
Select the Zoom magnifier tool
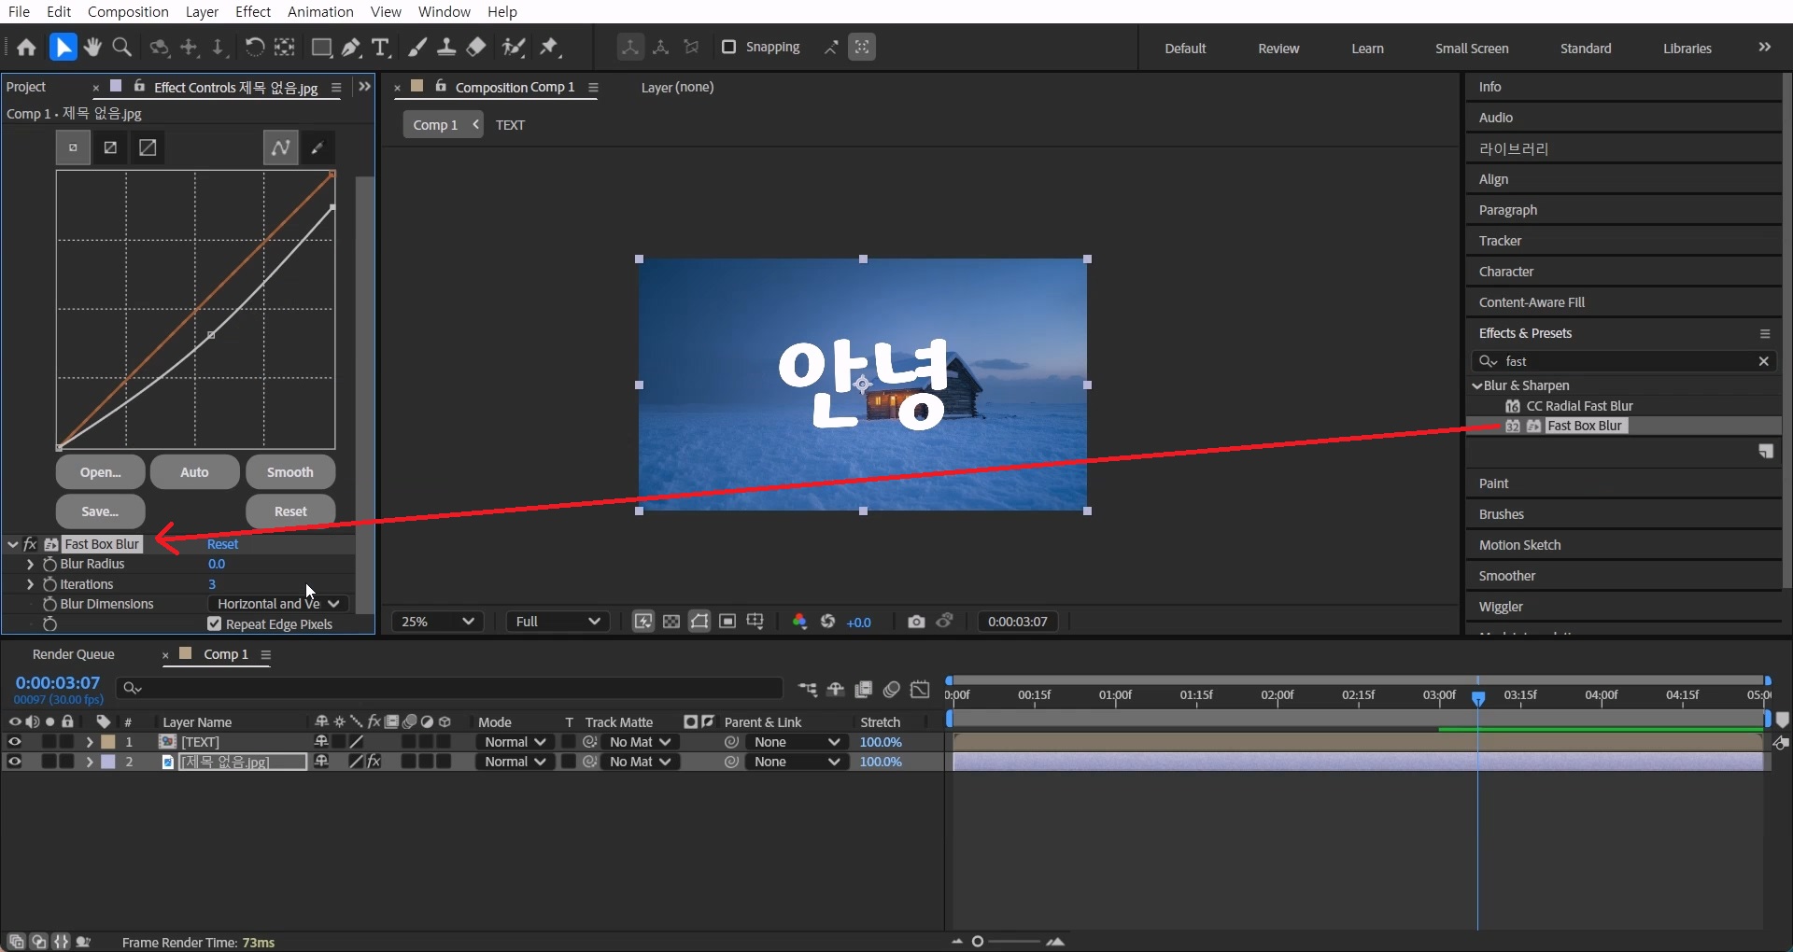click(x=121, y=48)
